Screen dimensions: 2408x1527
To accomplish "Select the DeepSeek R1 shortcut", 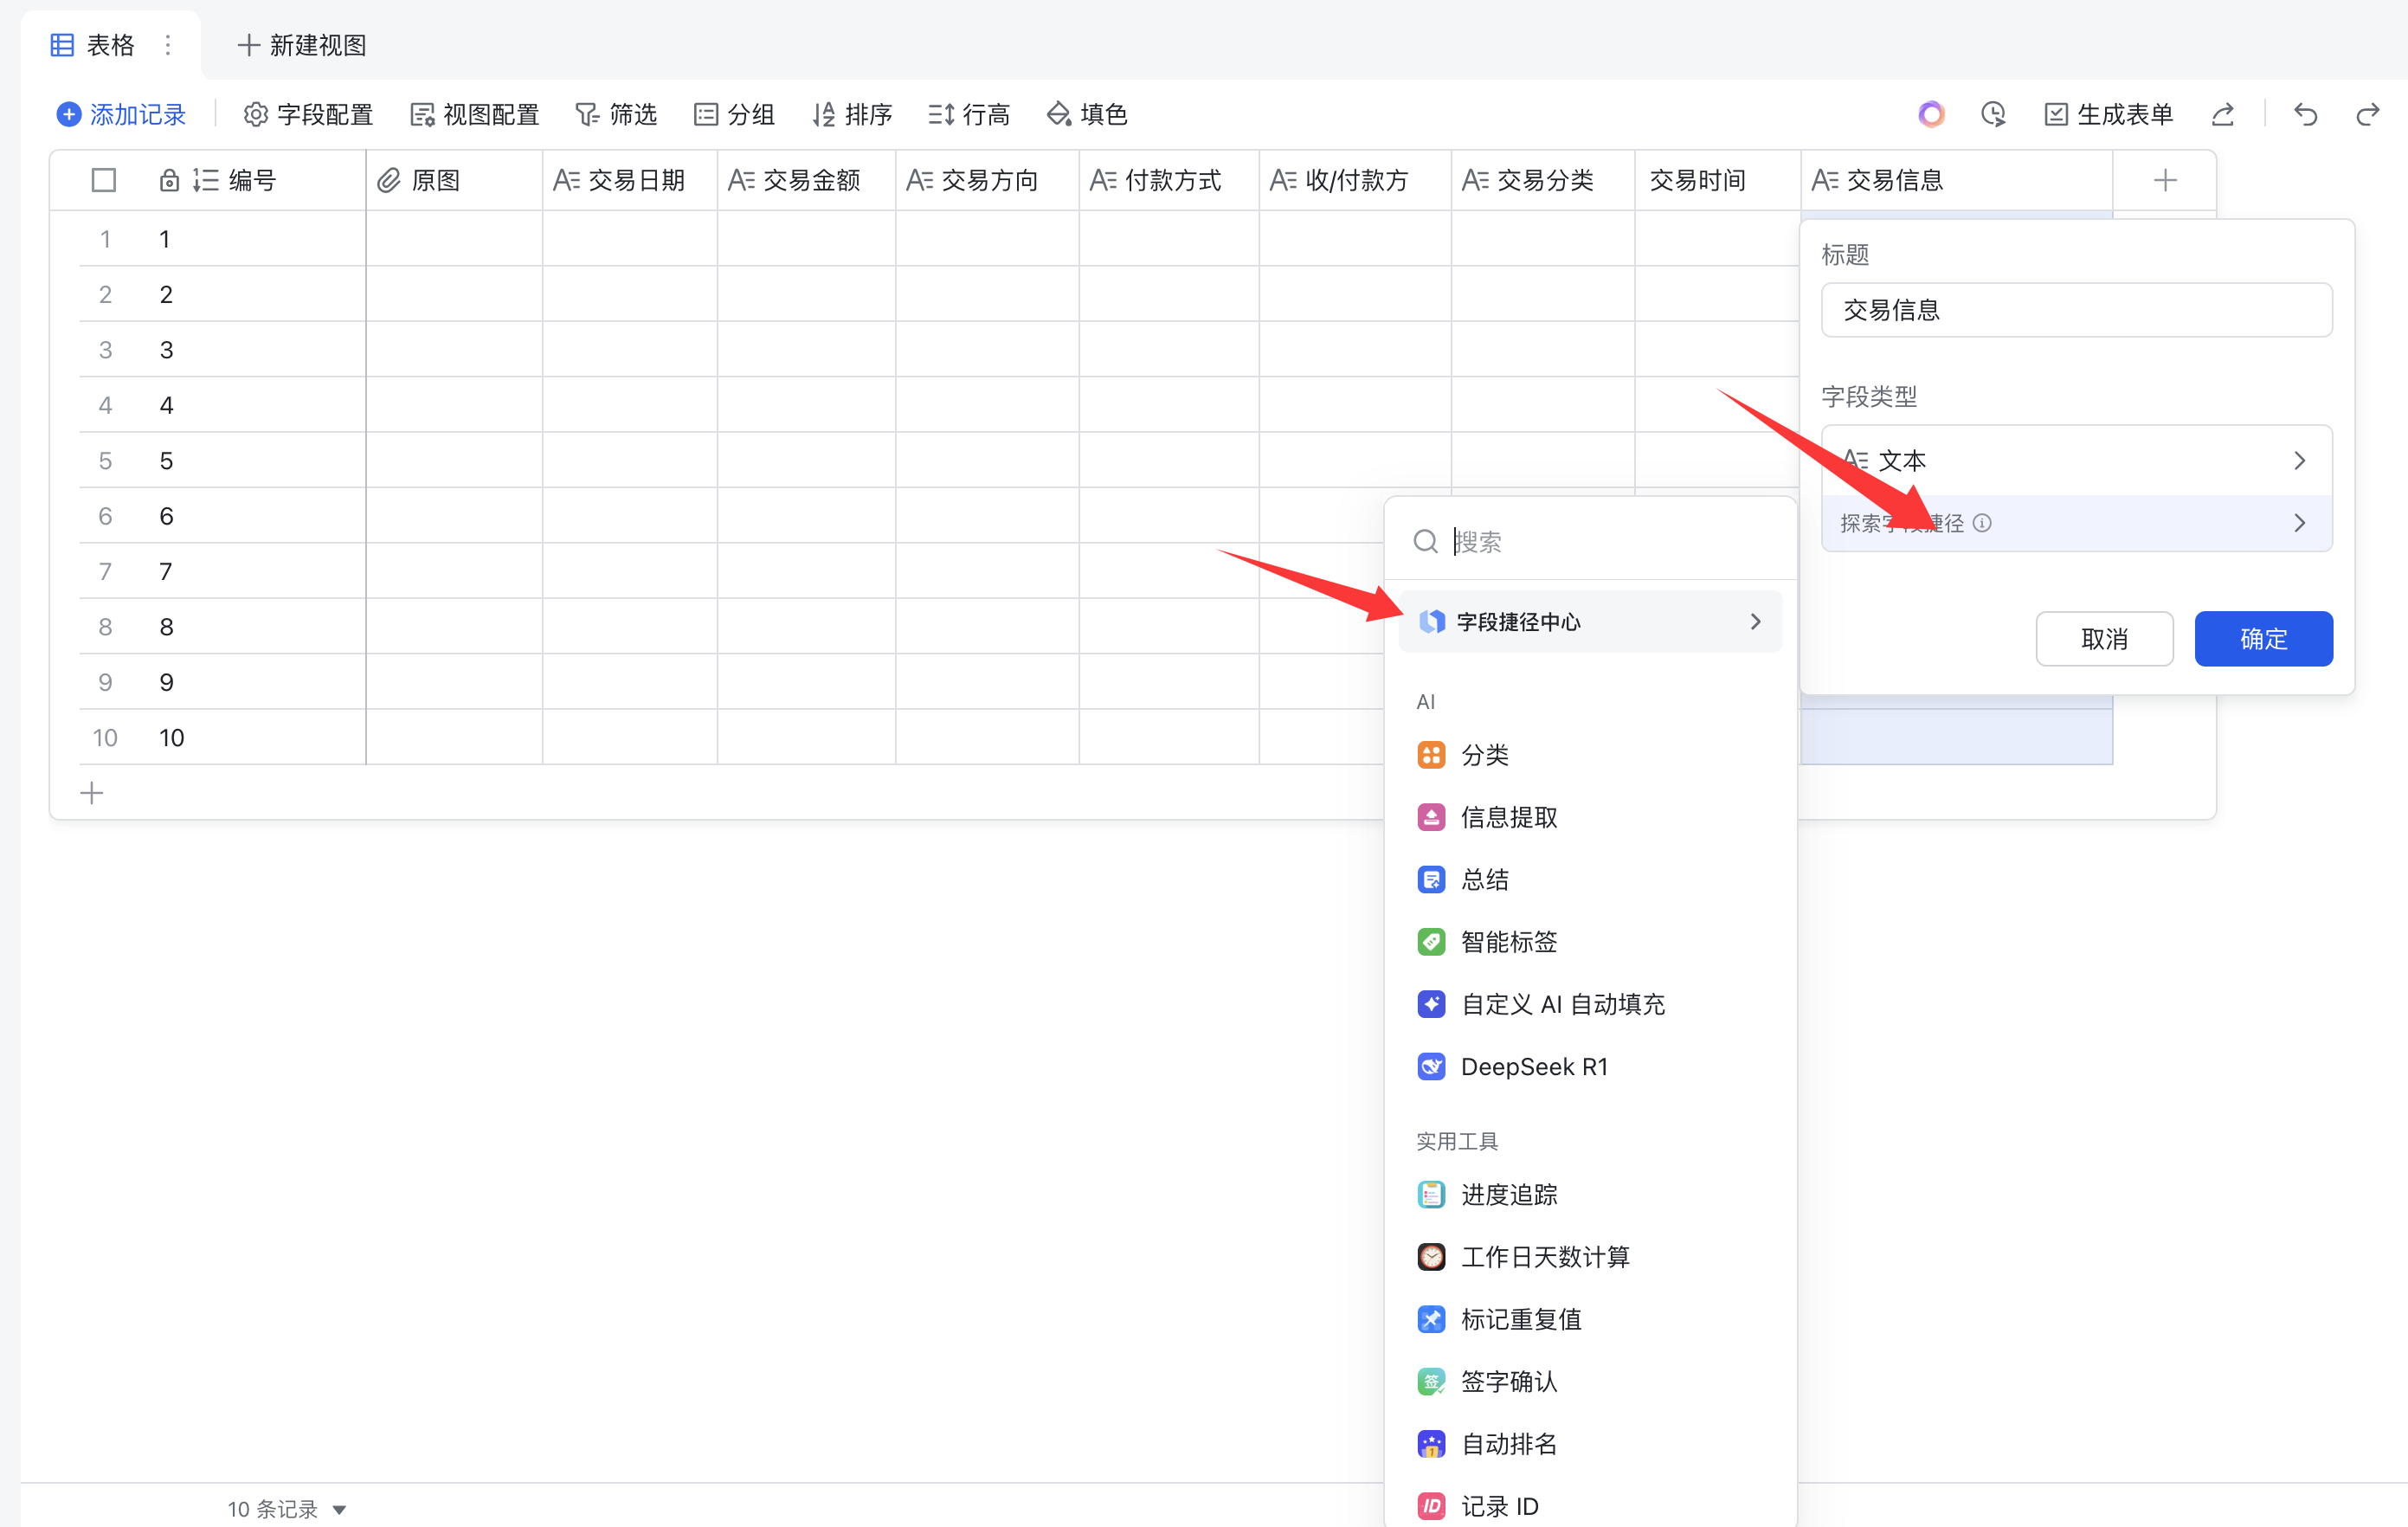I will 1534,1067.
